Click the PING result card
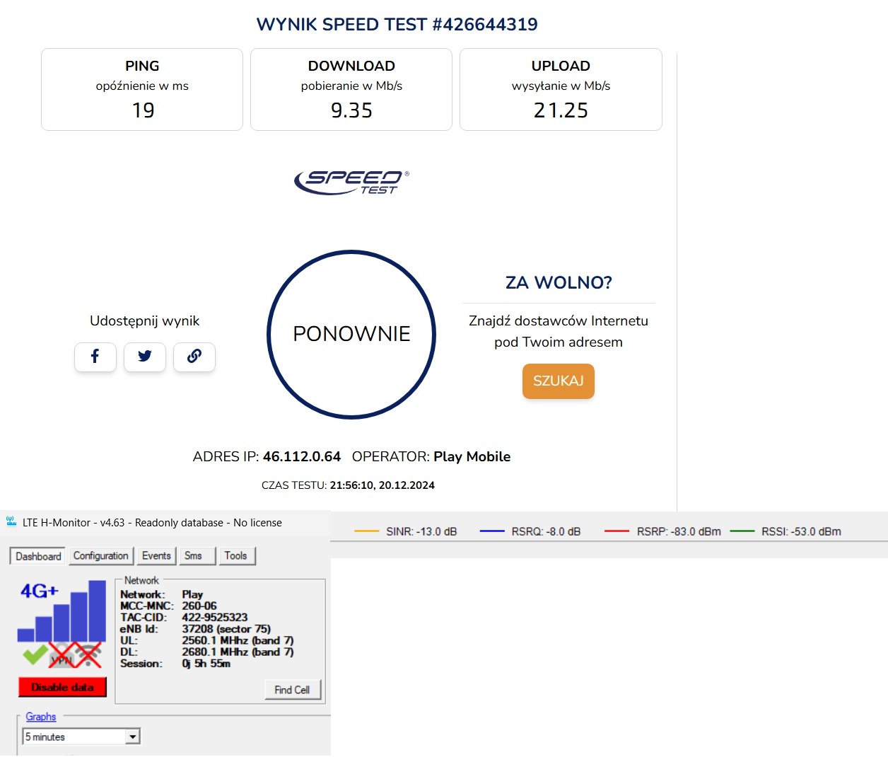888x757 pixels. (x=142, y=89)
